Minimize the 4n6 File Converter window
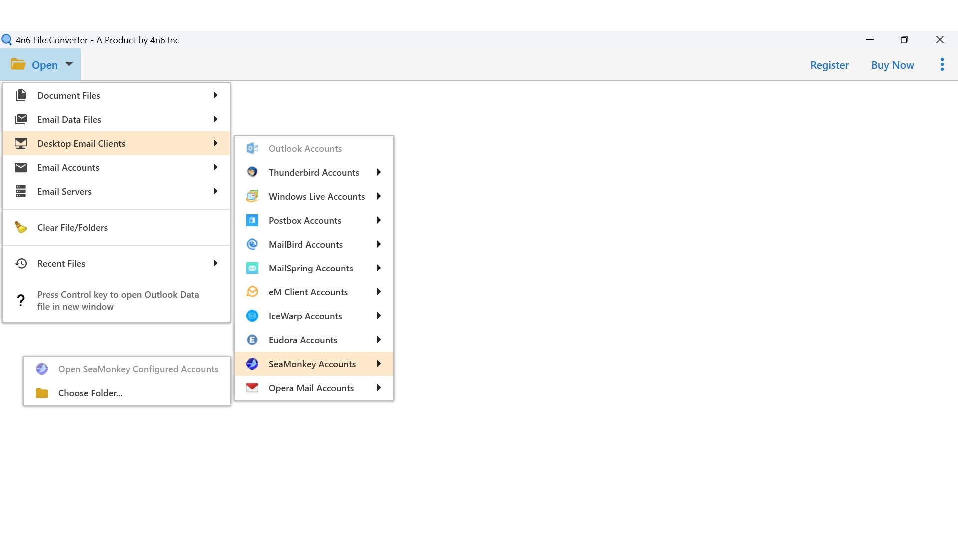Image resolution: width=958 pixels, height=539 pixels. coord(870,40)
